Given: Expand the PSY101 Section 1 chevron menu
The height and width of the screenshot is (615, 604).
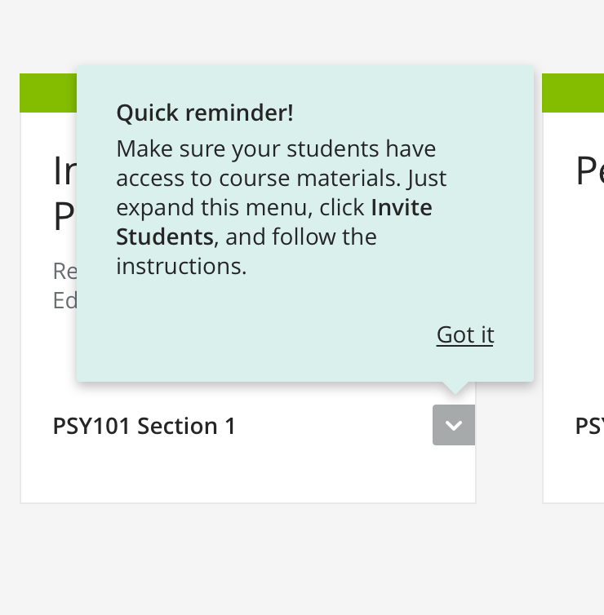Looking at the screenshot, I should coord(454,425).
